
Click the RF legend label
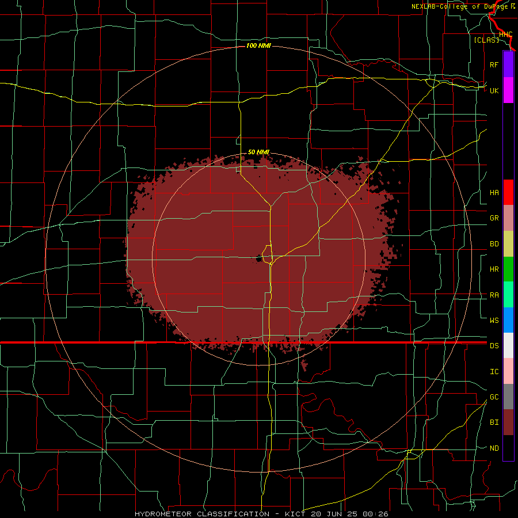point(494,64)
